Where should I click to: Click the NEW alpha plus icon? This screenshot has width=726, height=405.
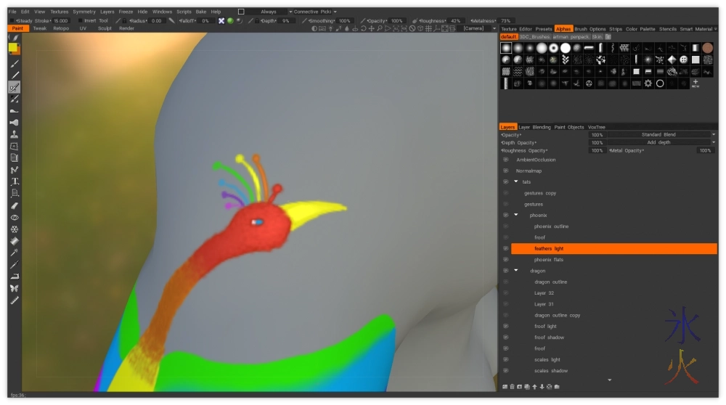(x=695, y=83)
